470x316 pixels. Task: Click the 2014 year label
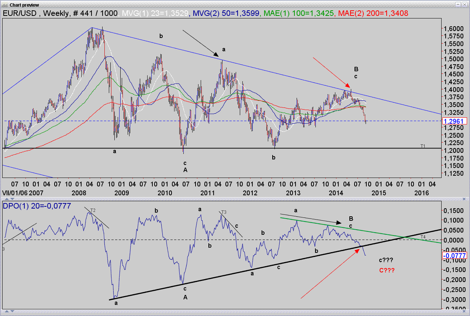click(x=336, y=193)
